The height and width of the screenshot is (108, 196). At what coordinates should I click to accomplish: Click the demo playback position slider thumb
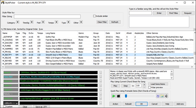[x=126, y=96]
